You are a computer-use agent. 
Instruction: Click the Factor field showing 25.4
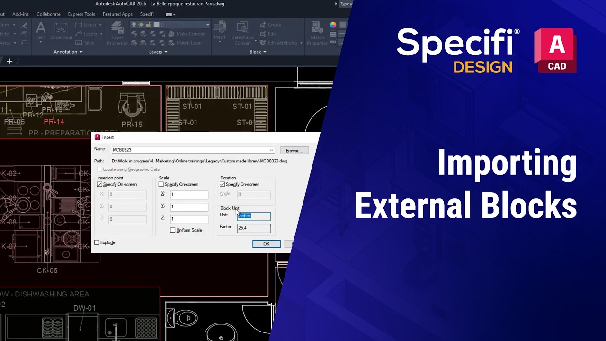(x=254, y=228)
